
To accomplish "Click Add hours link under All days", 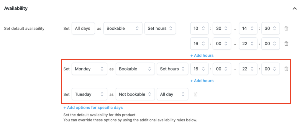I will click(202, 55).
